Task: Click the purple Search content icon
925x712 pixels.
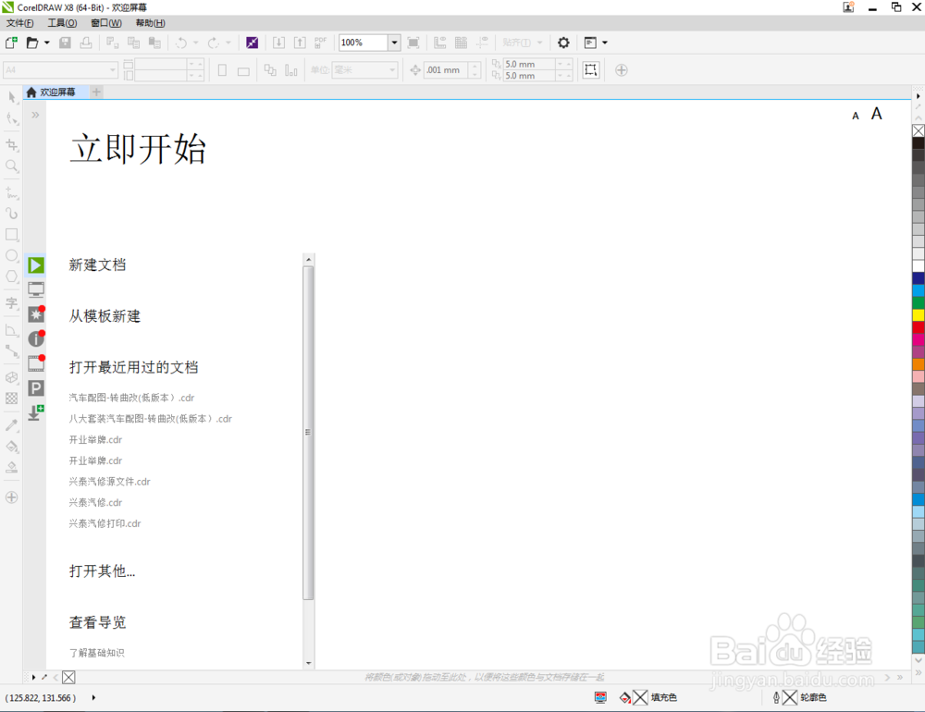Action: pyautogui.click(x=252, y=43)
